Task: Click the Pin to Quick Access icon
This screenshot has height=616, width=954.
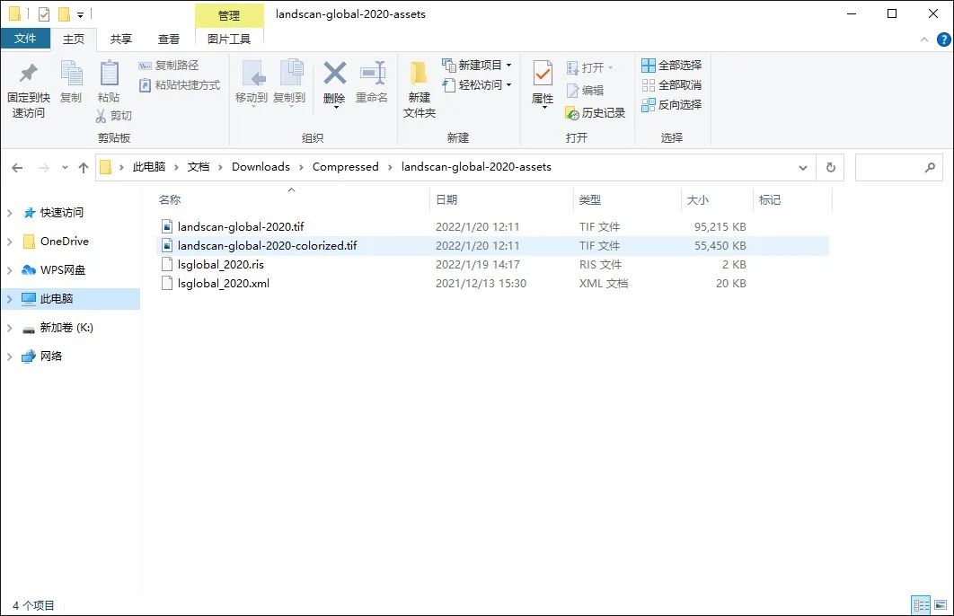Action: click(x=28, y=74)
